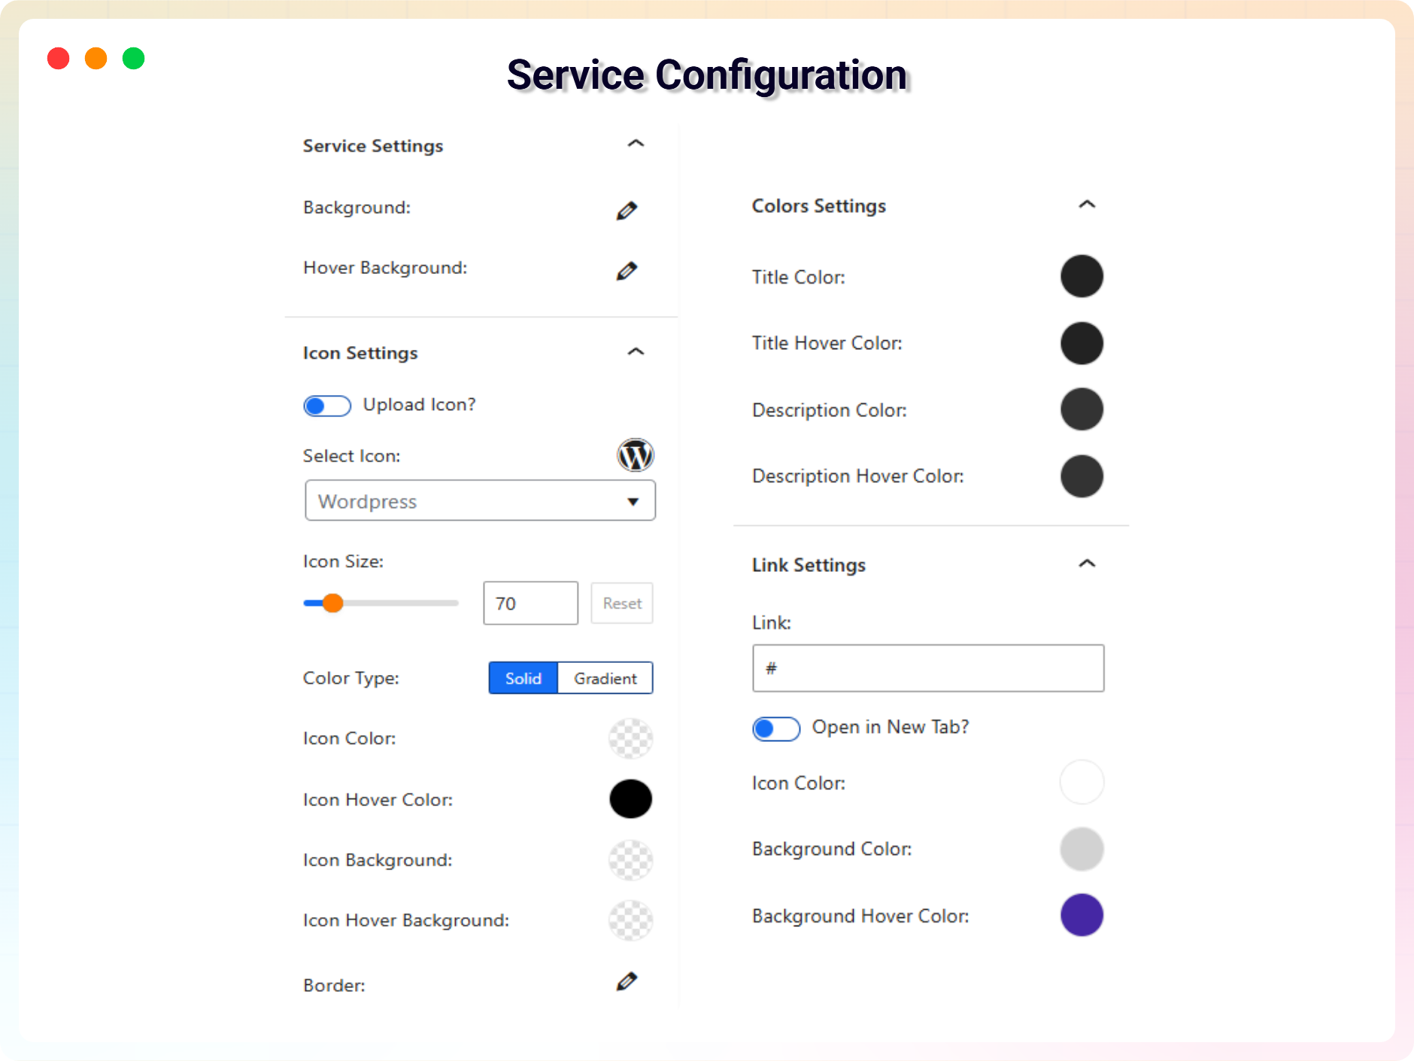Collapse the Icon Settings section
This screenshot has height=1061, width=1414.
(636, 351)
